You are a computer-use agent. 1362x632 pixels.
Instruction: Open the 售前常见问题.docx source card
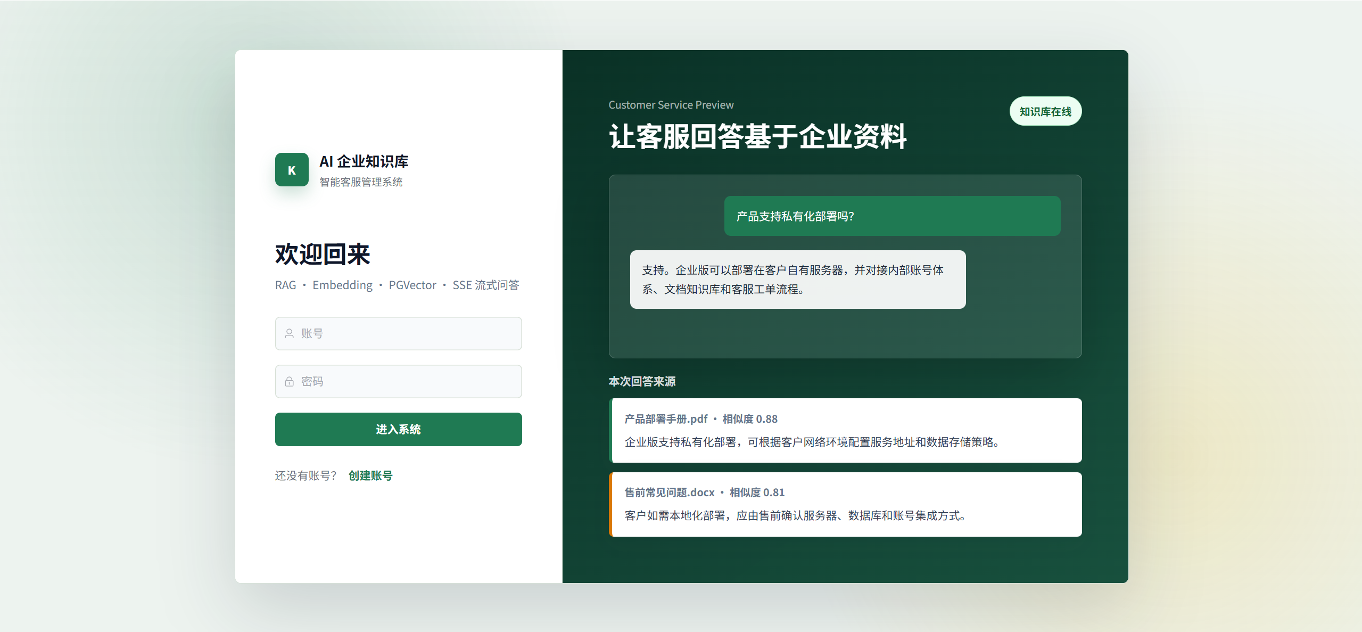point(845,504)
